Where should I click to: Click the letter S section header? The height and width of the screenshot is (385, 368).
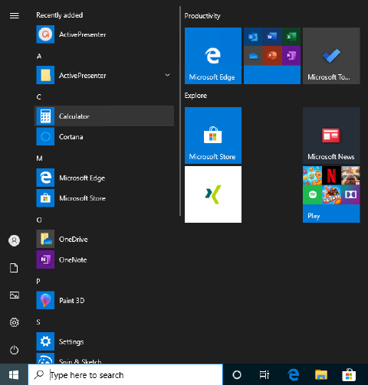38,322
